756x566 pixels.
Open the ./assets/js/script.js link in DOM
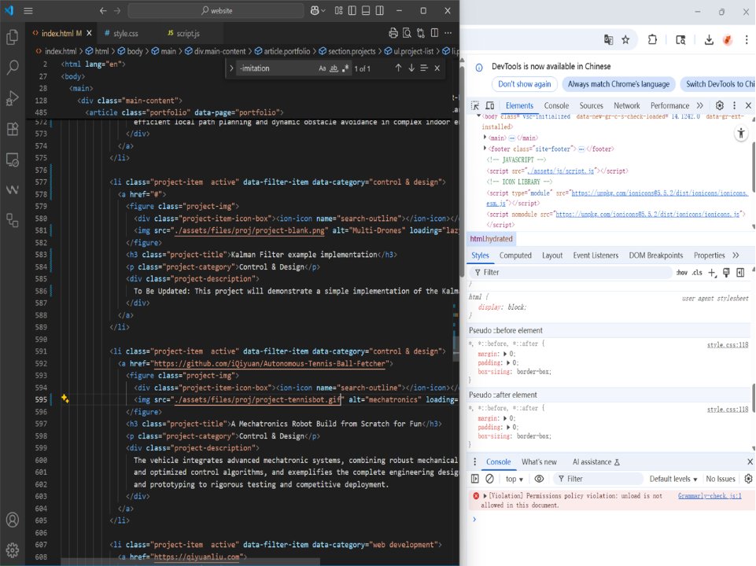(x=561, y=171)
